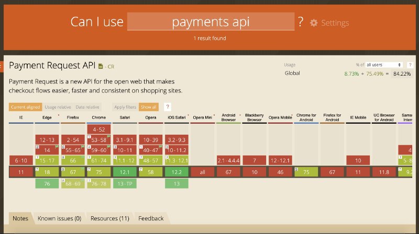This screenshot has height=234, width=419.
Task: Click the current Safari 12.1 cell
Action: [x=125, y=172]
